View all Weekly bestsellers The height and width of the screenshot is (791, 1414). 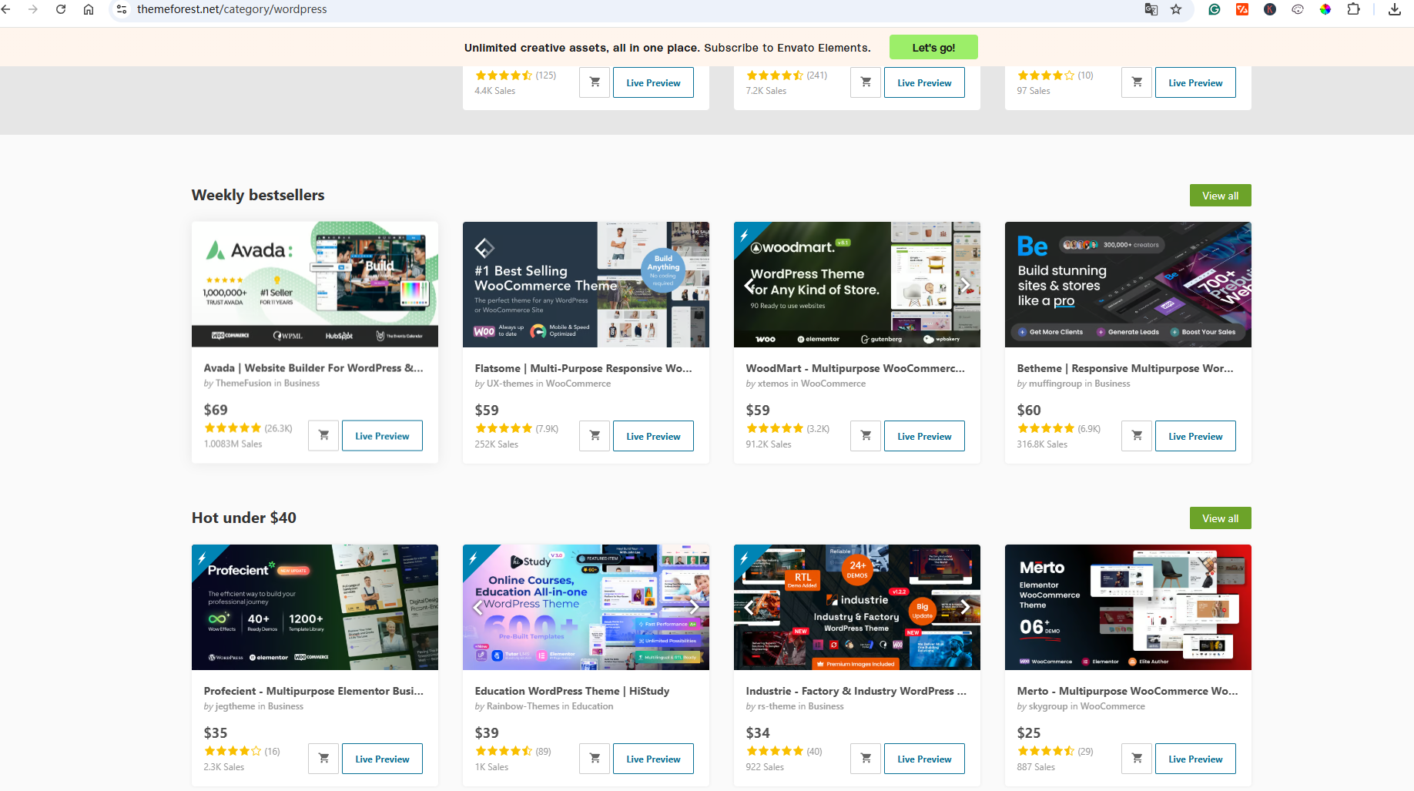(1220, 196)
